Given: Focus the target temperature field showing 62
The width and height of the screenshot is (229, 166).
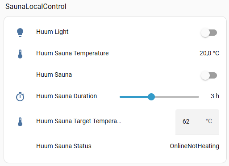Looking at the screenshot, I should 197,122.
